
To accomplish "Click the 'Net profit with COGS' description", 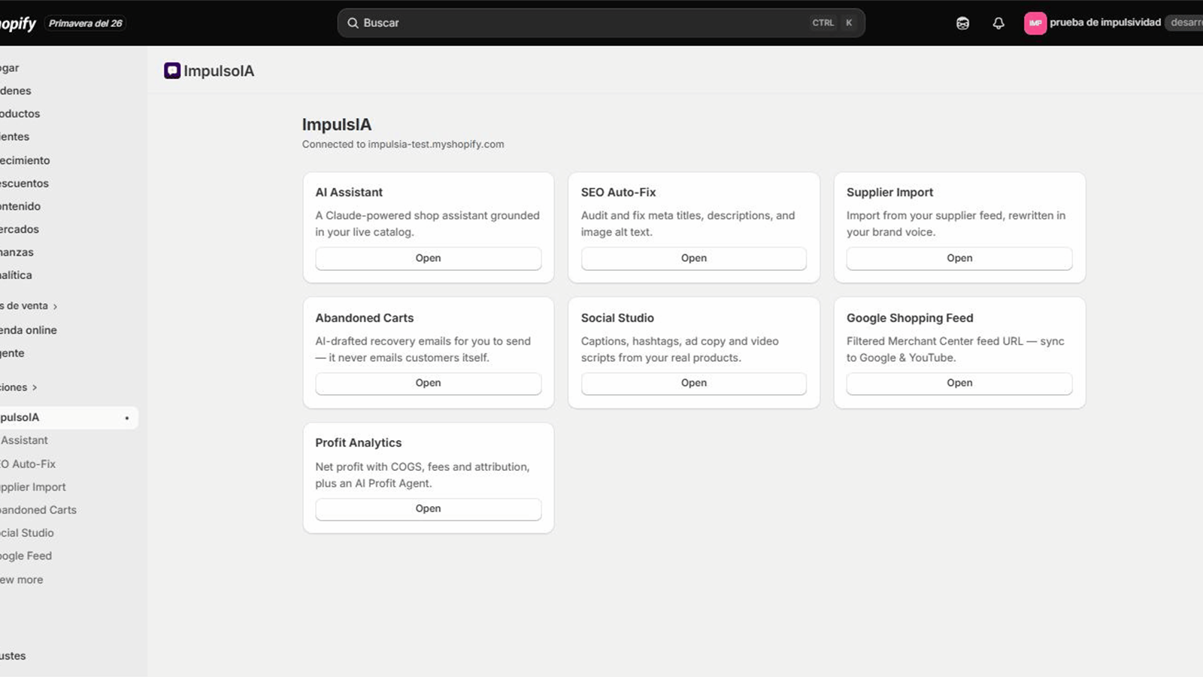I will [423, 475].
